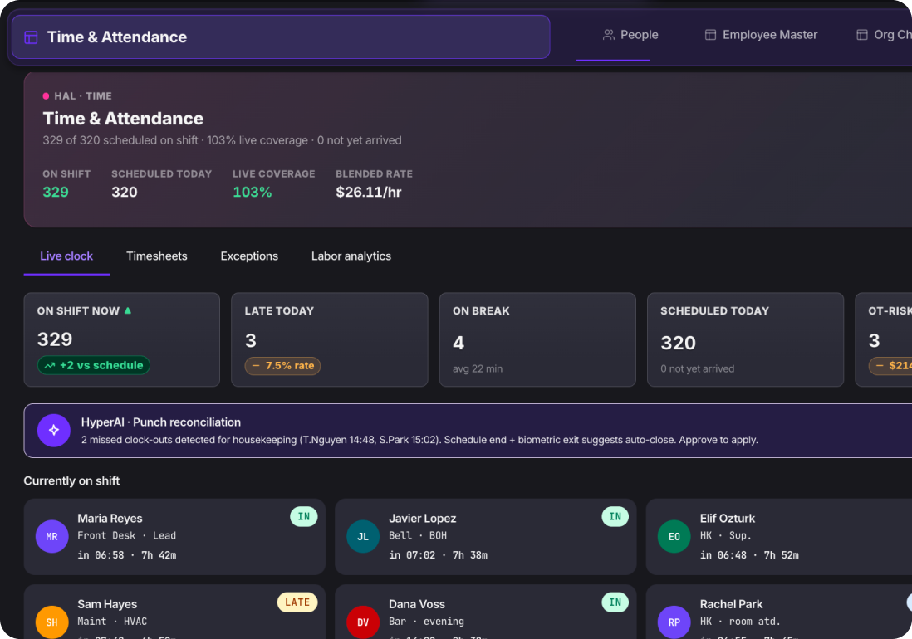912x639 pixels.
Task: Click the 'avg 22 min' break text
Action: (x=478, y=368)
